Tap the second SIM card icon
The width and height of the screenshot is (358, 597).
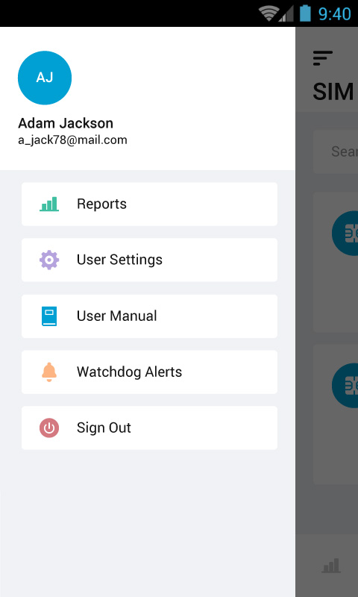345,385
